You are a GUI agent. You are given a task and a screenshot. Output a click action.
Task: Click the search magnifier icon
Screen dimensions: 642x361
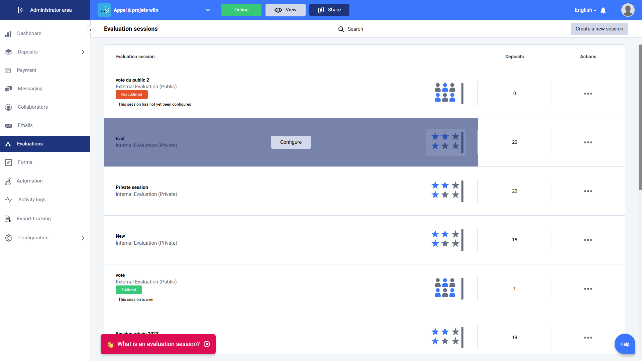341,29
